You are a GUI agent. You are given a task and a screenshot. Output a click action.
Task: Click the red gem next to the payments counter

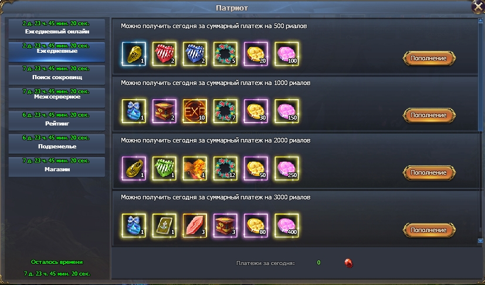point(348,263)
